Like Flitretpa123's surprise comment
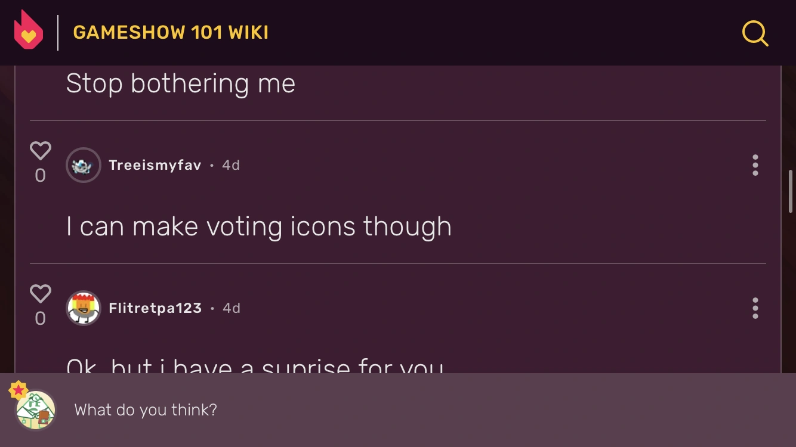This screenshot has height=447, width=796. (x=41, y=293)
